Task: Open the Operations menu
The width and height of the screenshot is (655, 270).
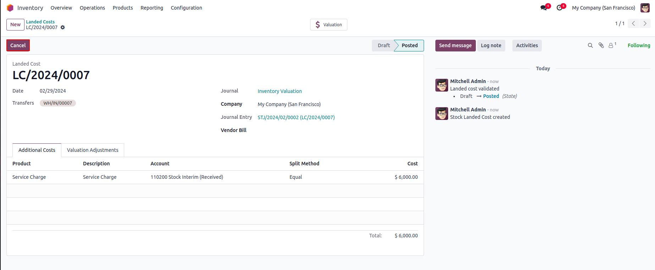Action: [92, 8]
